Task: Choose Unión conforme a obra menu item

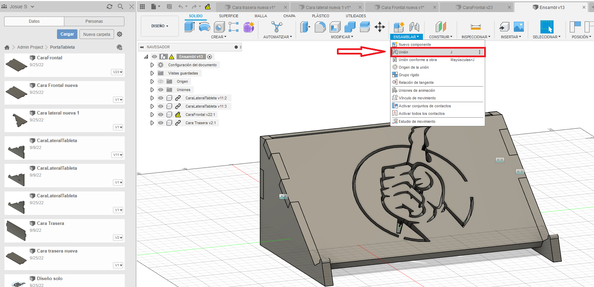Action: 437,60
